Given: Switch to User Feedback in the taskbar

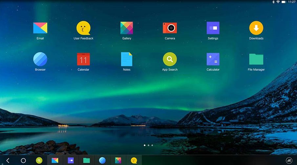Looking at the screenshot, I should (134, 161).
